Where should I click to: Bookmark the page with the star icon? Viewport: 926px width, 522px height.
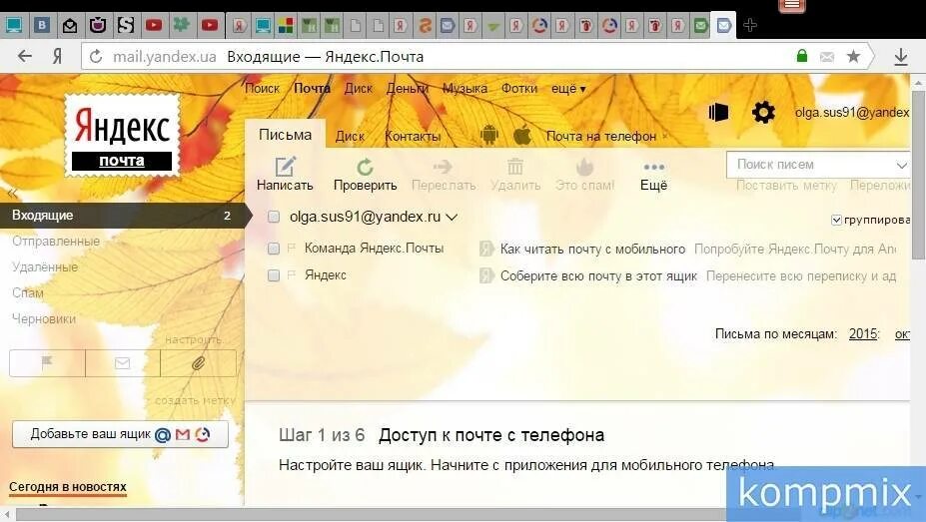pos(853,56)
